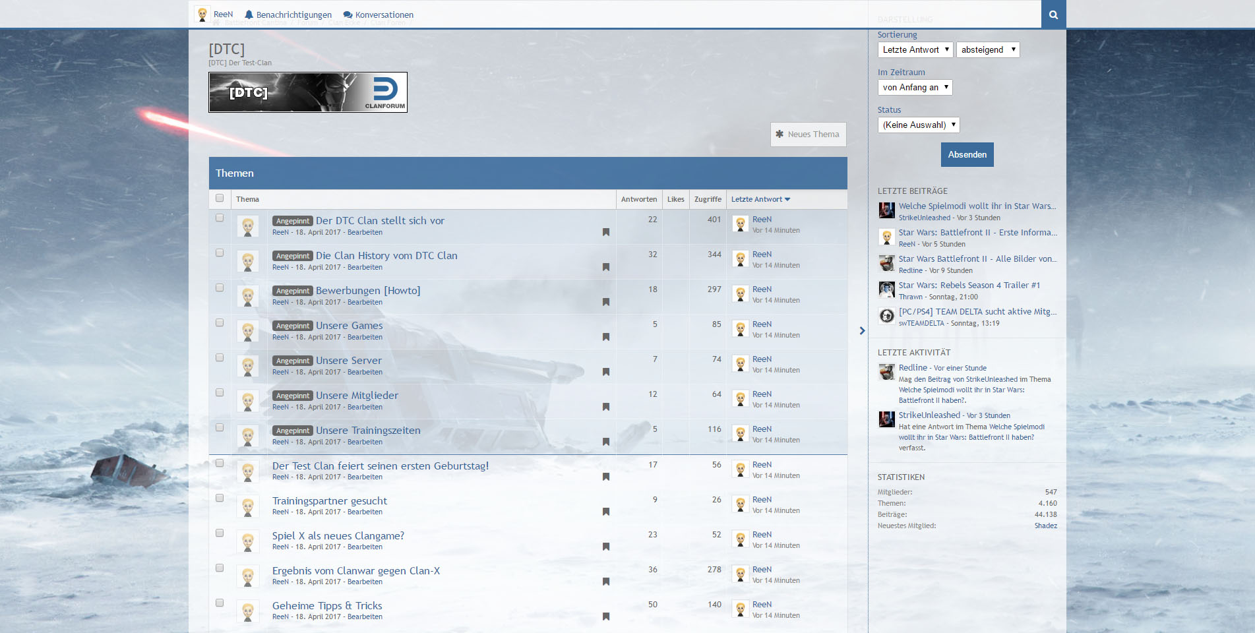The height and width of the screenshot is (633, 1255).
Task: Sort threads by Likes column
Action: (x=675, y=199)
